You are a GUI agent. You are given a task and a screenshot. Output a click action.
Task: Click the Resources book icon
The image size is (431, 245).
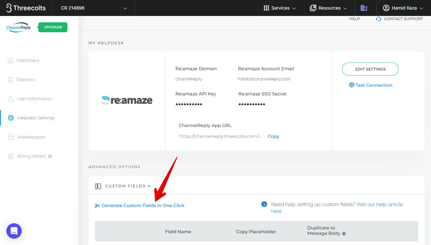[x=313, y=8]
